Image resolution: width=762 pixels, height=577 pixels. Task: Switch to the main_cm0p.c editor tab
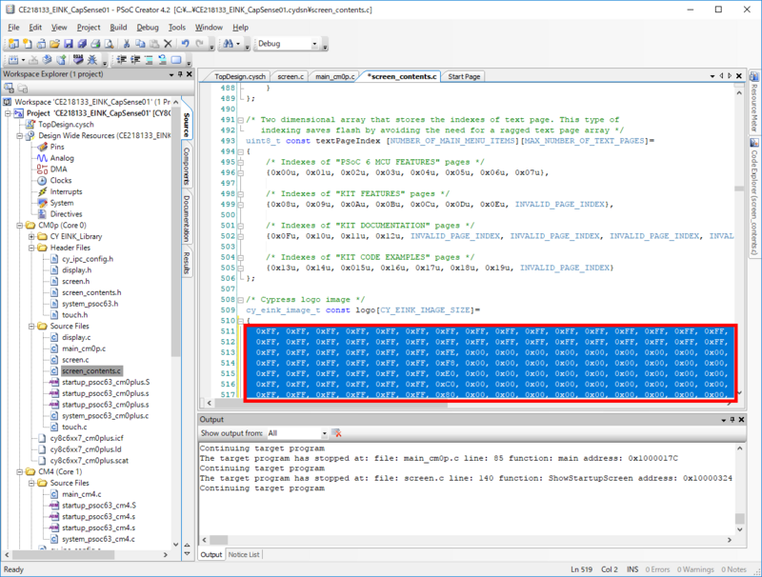335,77
